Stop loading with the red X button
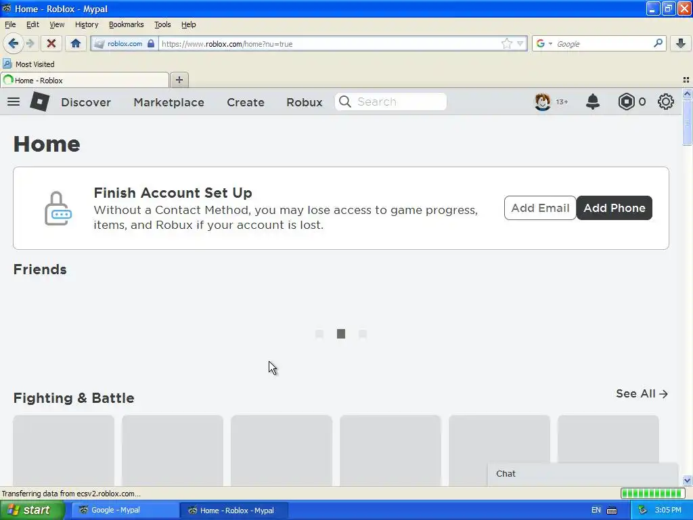Screen dimensions: 693x520 pyautogui.click(x=51, y=43)
